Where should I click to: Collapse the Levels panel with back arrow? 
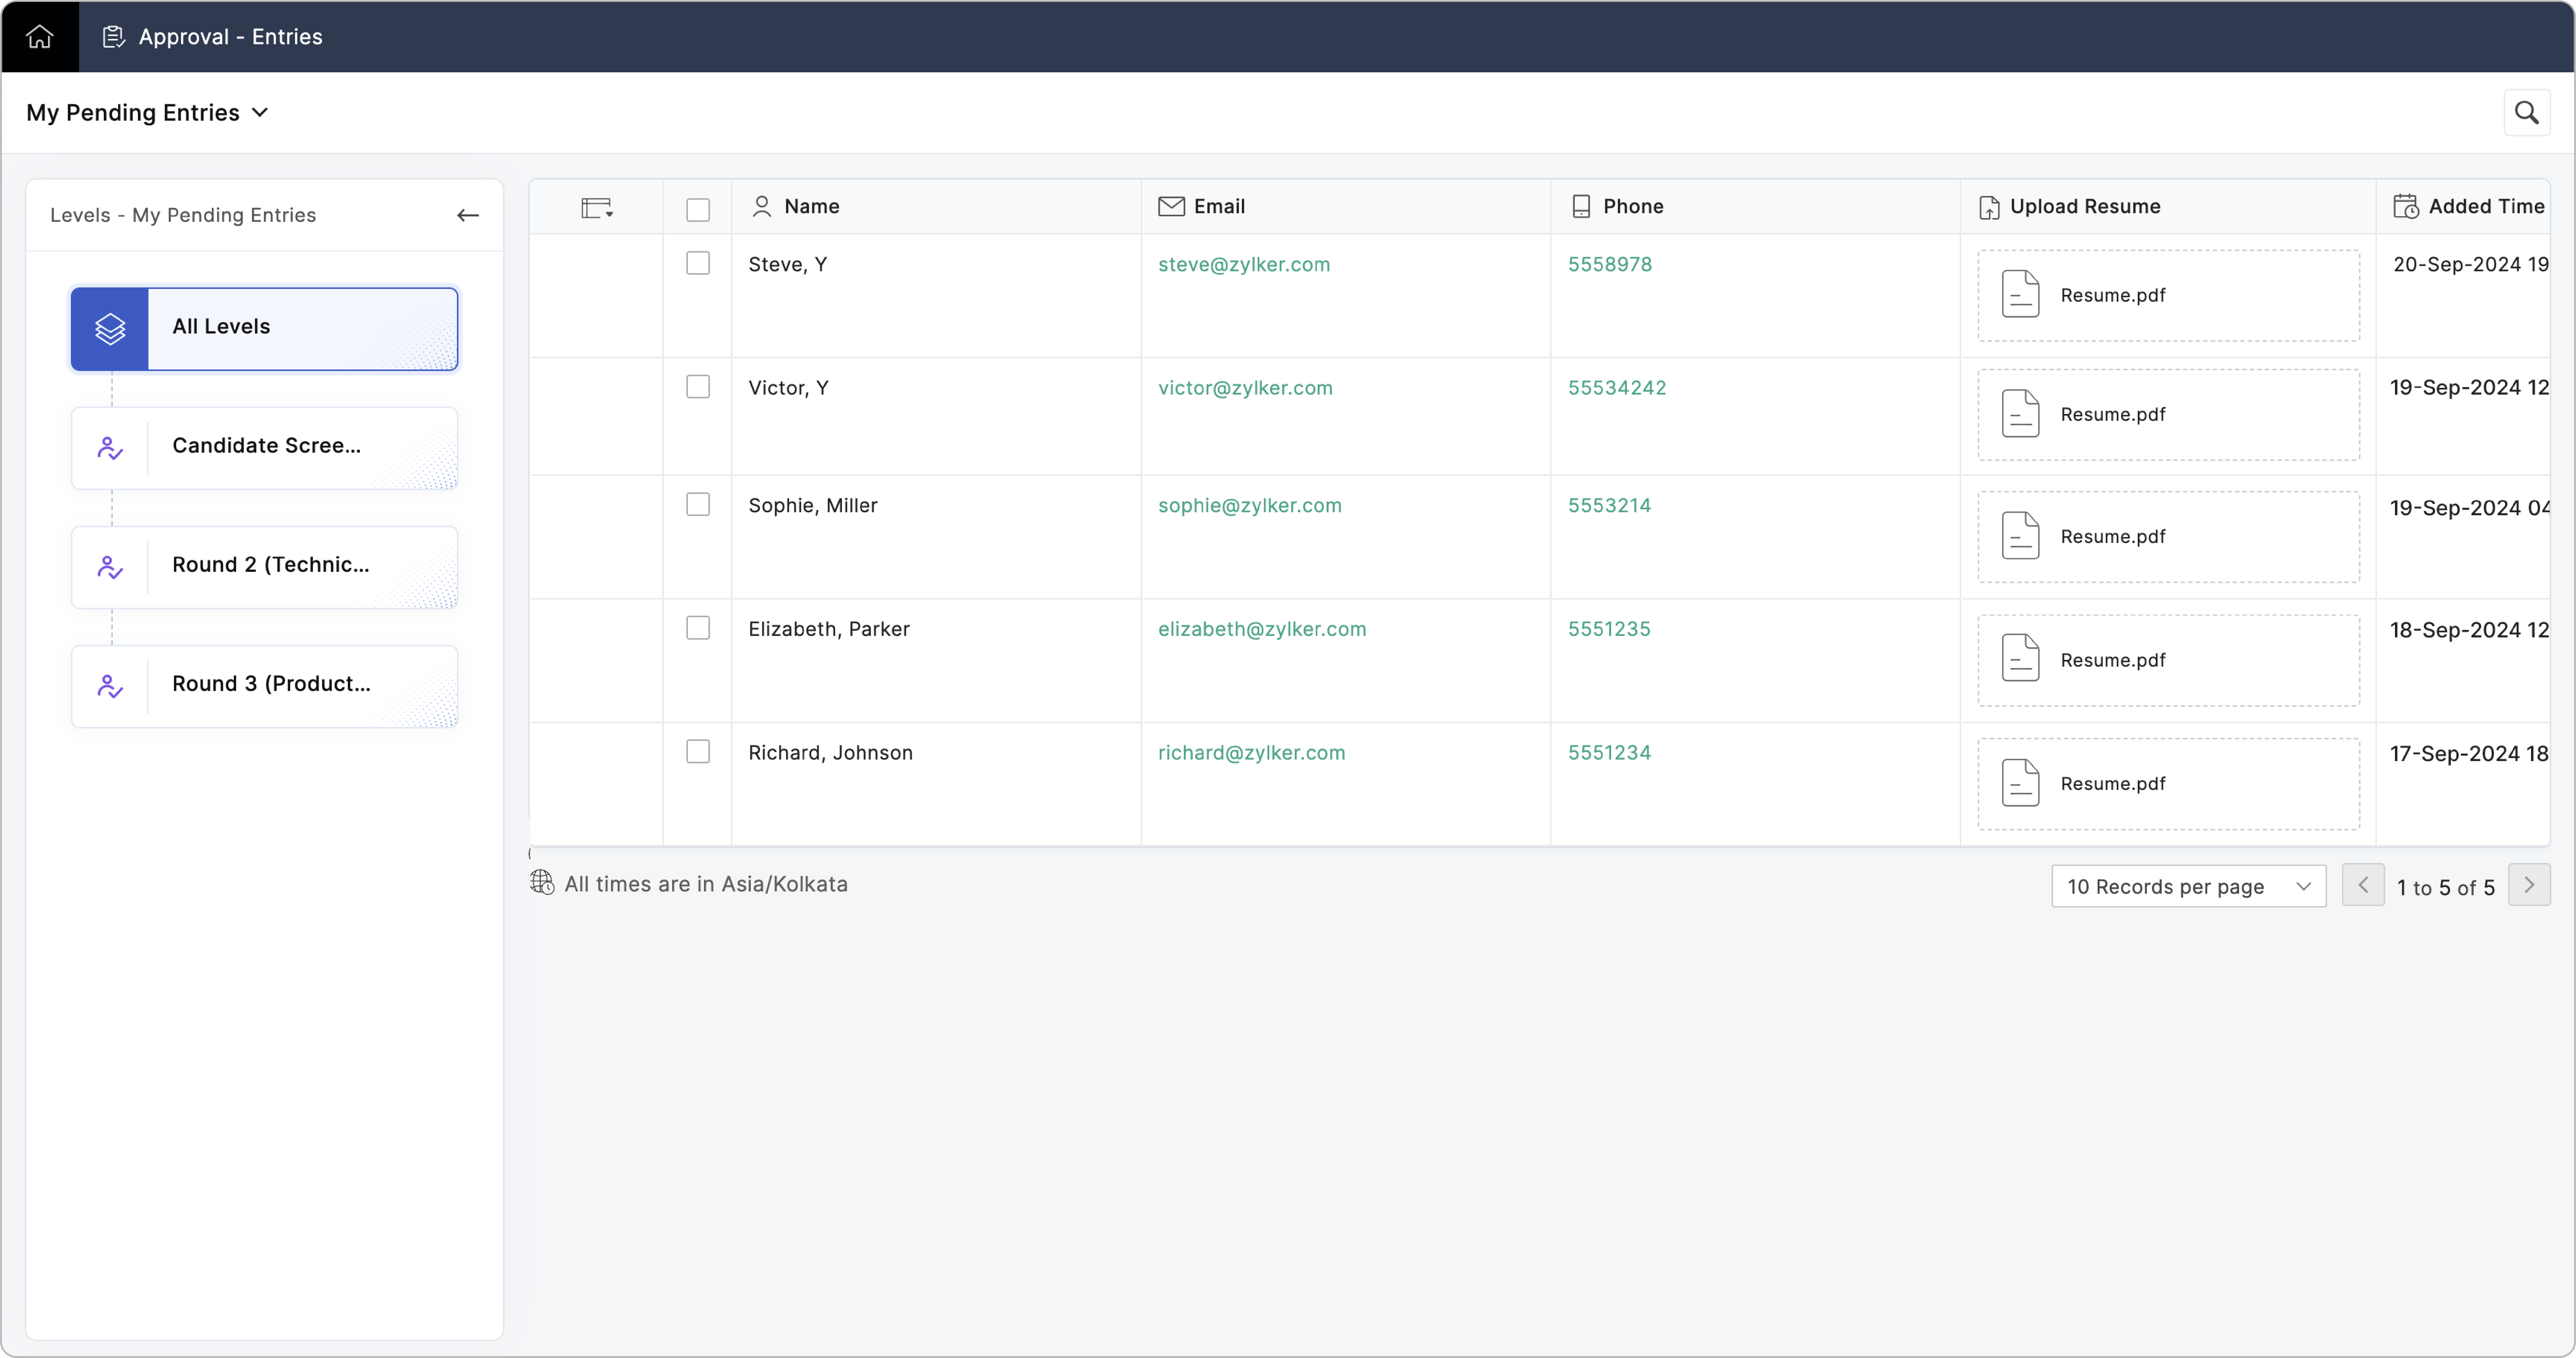[x=467, y=215]
